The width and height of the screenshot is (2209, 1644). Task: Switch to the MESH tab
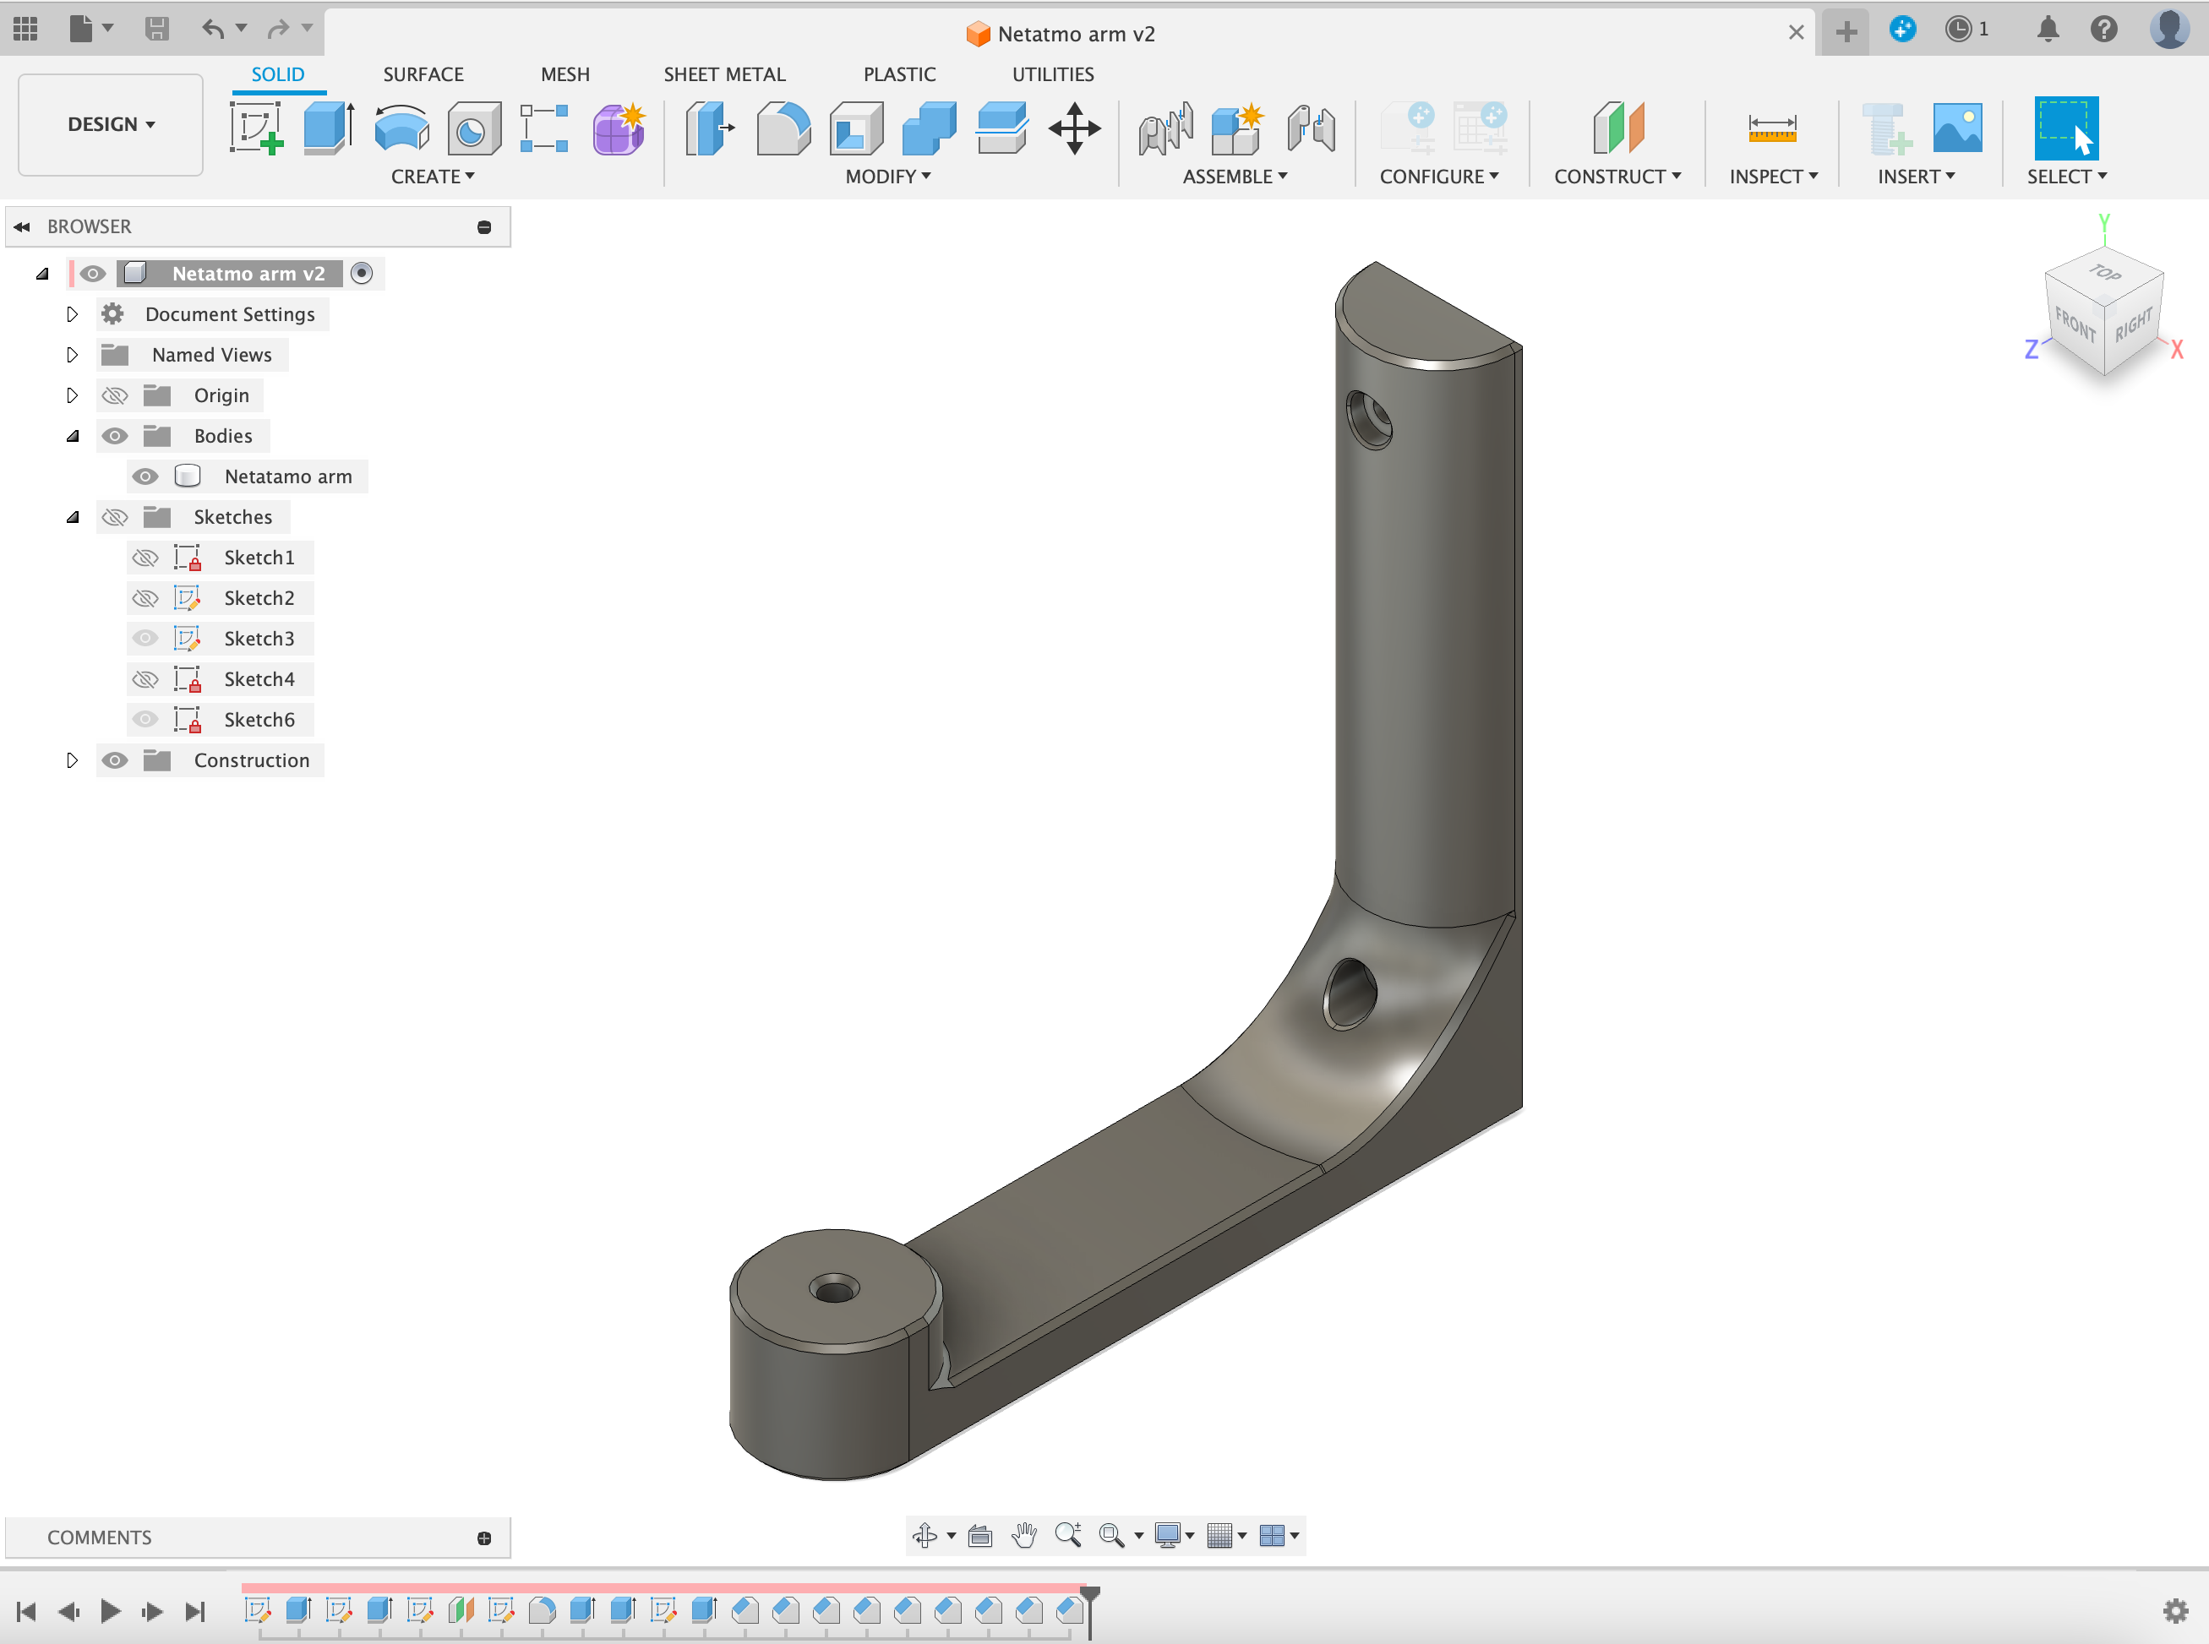click(565, 74)
